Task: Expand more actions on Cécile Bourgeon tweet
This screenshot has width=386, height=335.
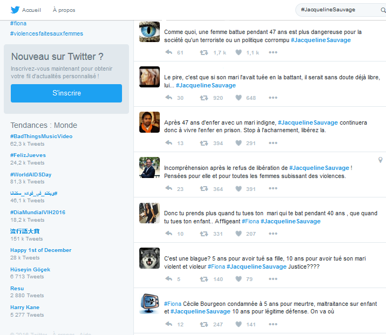Action: (273, 324)
